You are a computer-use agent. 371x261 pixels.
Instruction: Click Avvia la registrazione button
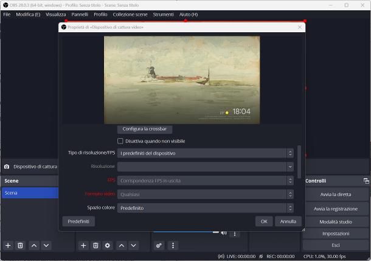[335, 208]
